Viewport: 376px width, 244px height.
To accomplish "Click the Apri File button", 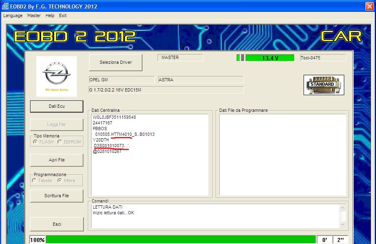I will tap(57, 160).
